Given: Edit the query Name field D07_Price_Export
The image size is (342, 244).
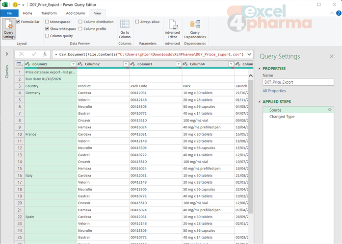Looking at the screenshot, I should coord(298,82).
